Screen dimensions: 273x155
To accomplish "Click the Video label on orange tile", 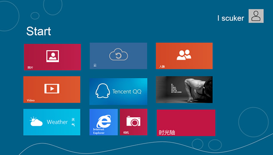I will [31, 100].
